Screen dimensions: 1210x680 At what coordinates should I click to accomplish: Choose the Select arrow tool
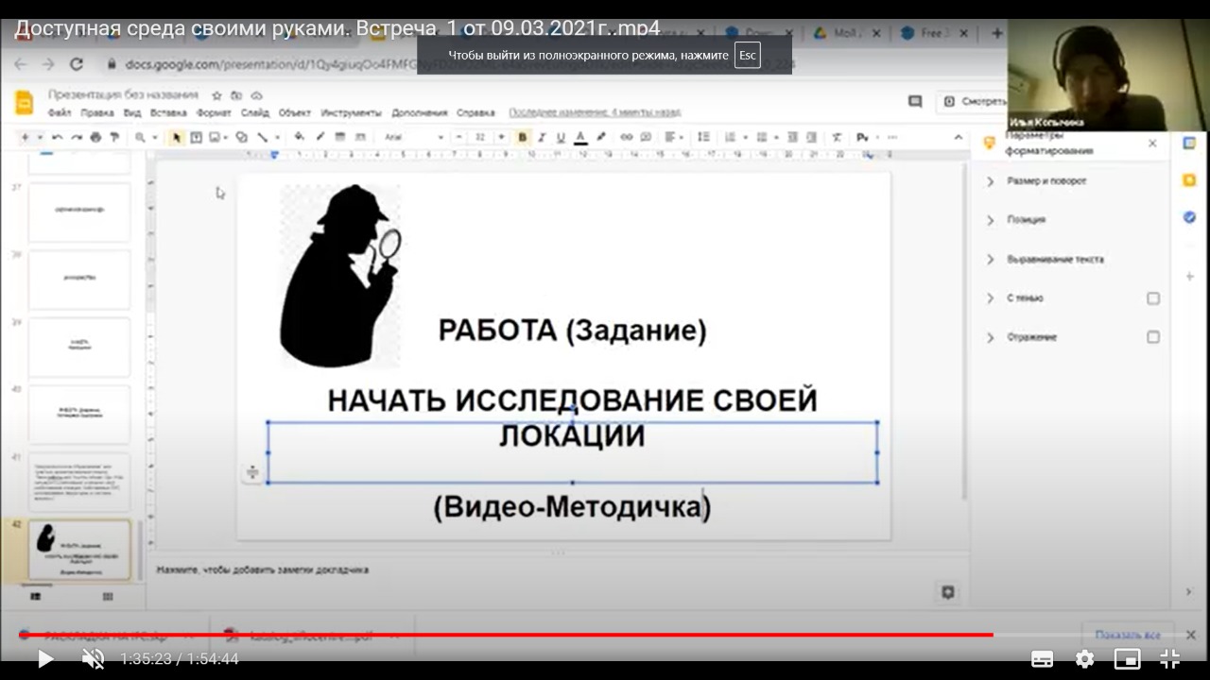pos(176,137)
